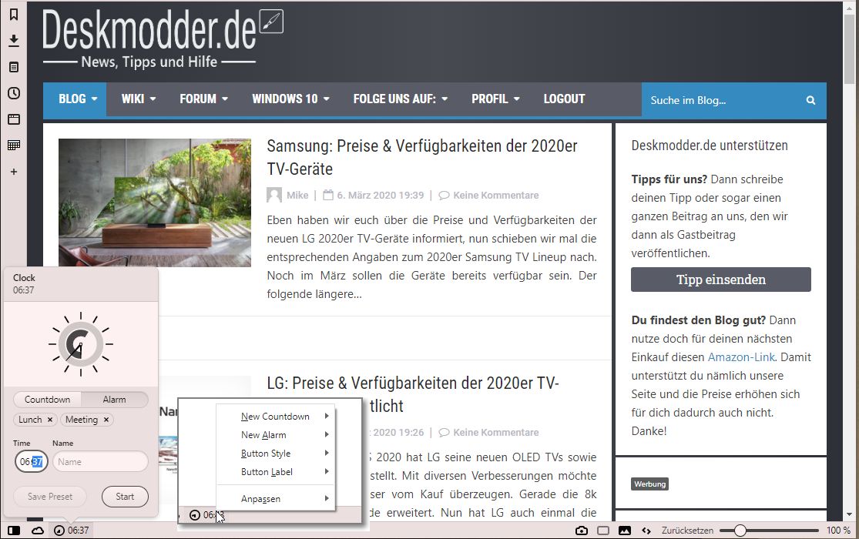Click the 100 % zoom value
The image size is (859, 539).
839,531
